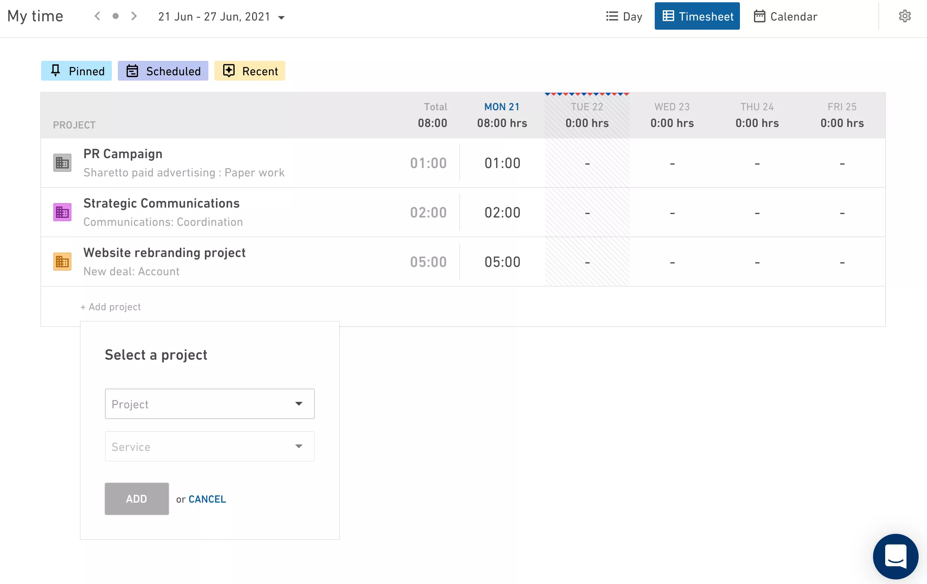Click + Add project link

[111, 307]
